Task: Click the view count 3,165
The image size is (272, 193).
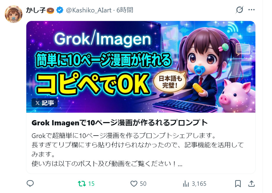Action: [x=199, y=184]
